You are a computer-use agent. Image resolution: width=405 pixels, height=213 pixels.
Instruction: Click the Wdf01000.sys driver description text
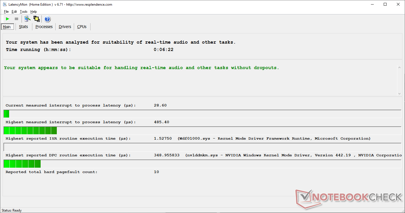[274, 139]
